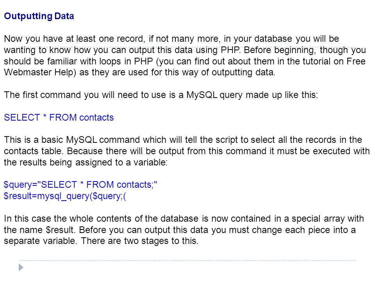The width and height of the screenshot is (375, 281).
Task: Click the triangle arrow bullet at bottom left
Action: (x=21, y=267)
